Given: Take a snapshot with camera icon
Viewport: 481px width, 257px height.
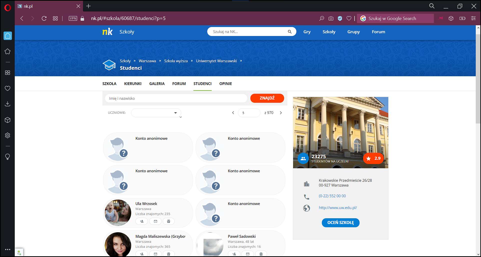Looking at the screenshot, I should (x=331, y=18).
